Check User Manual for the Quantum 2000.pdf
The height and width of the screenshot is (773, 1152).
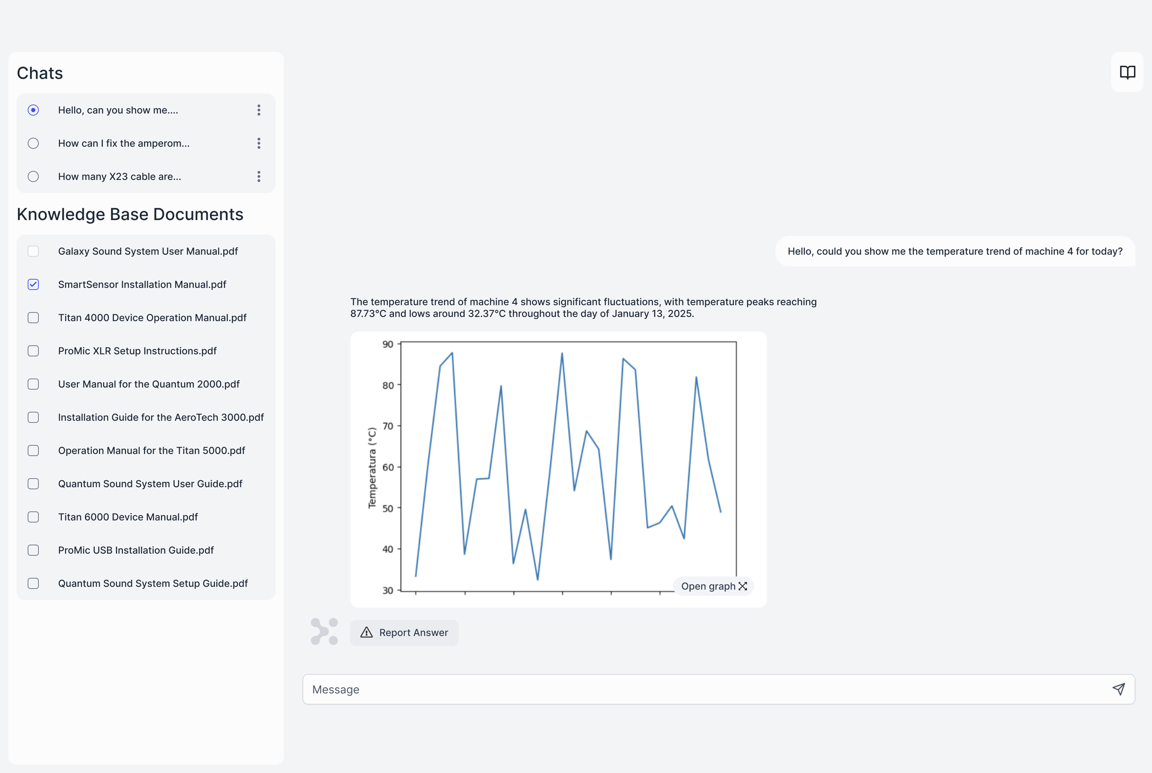pos(33,384)
